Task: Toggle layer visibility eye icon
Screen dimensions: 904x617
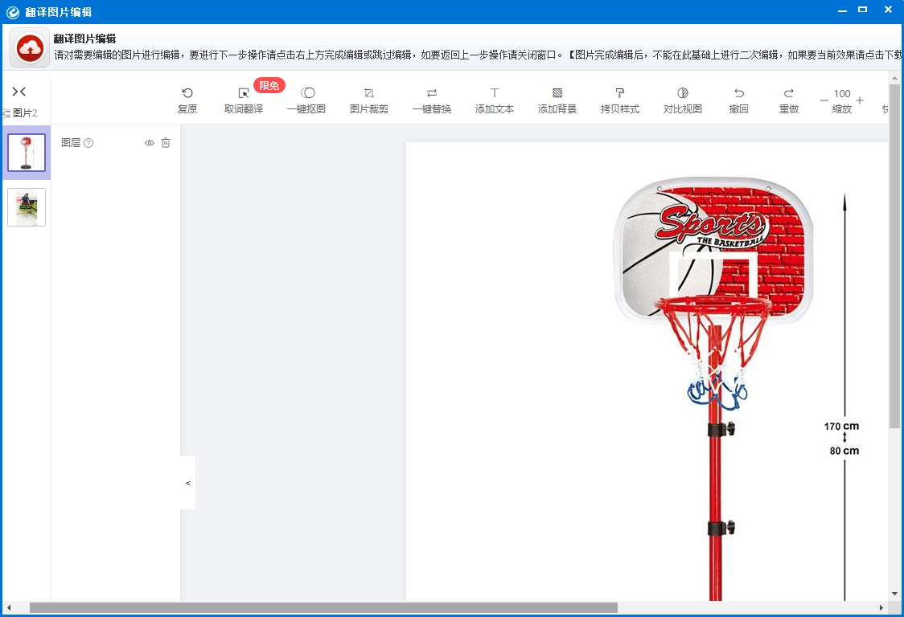Action: coord(150,143)
